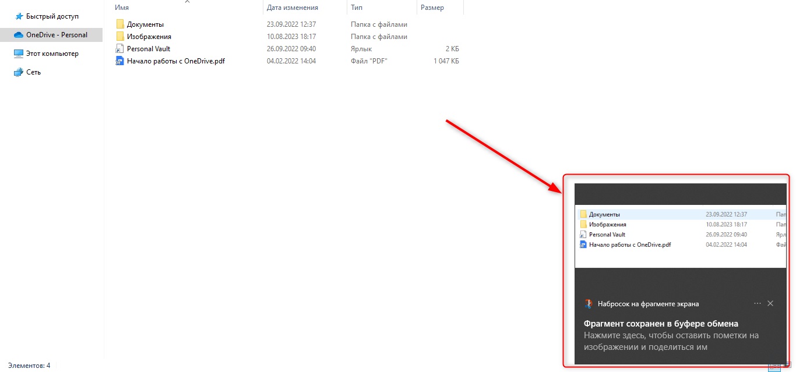Dismiss the Snip & Sketch notification
Screen dimensions: 796x372
tap(770, 303)
